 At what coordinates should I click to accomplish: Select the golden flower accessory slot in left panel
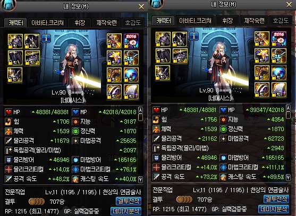click(x=114, y=58)
